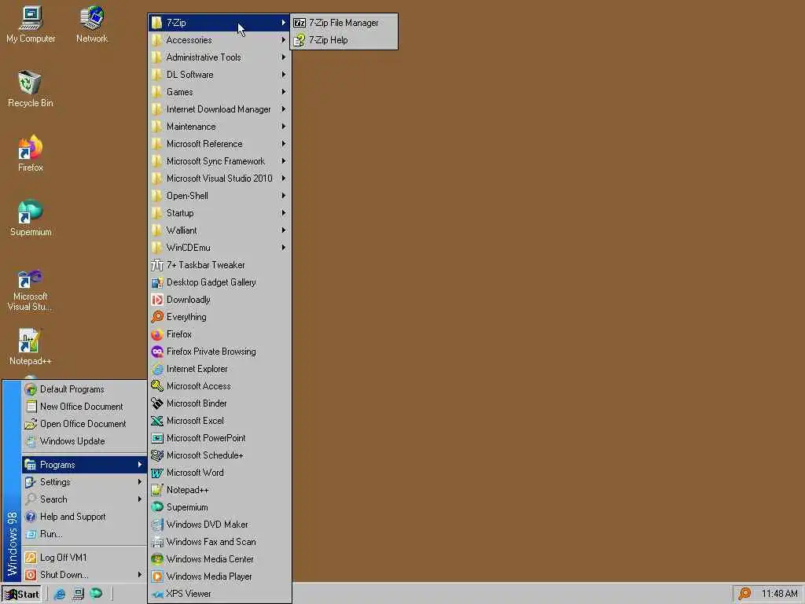Launch the Firefox desktop shortcut

tap(31, 153)
